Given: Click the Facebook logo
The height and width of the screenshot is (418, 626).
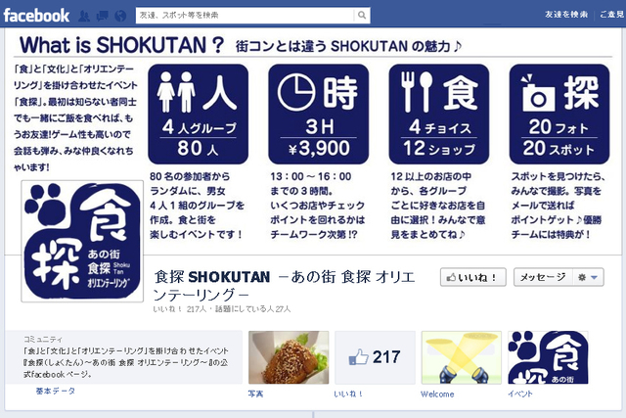Looking at the screenshot, I should pyautogui.click(x=36, y=16).
